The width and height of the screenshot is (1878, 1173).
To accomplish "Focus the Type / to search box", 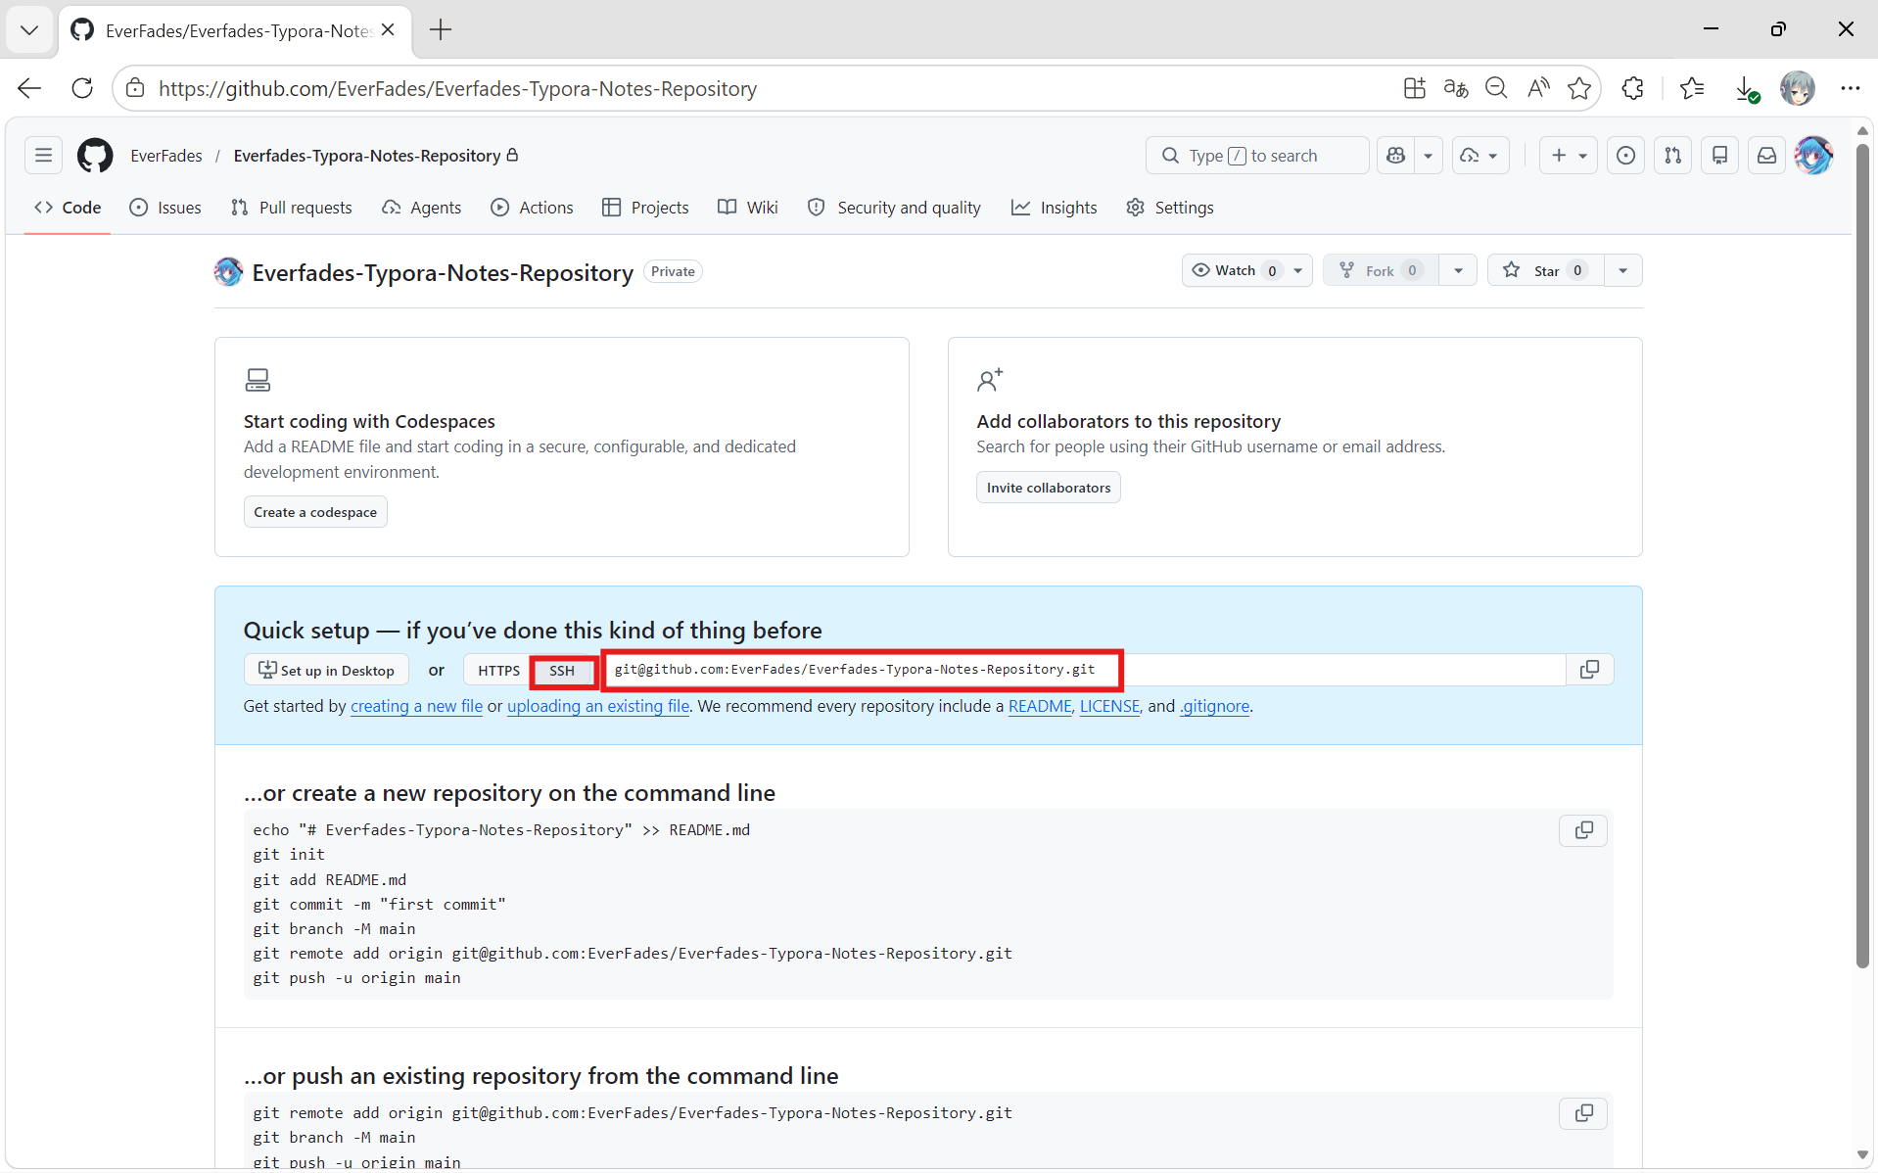I will (x=1257, y=155).
